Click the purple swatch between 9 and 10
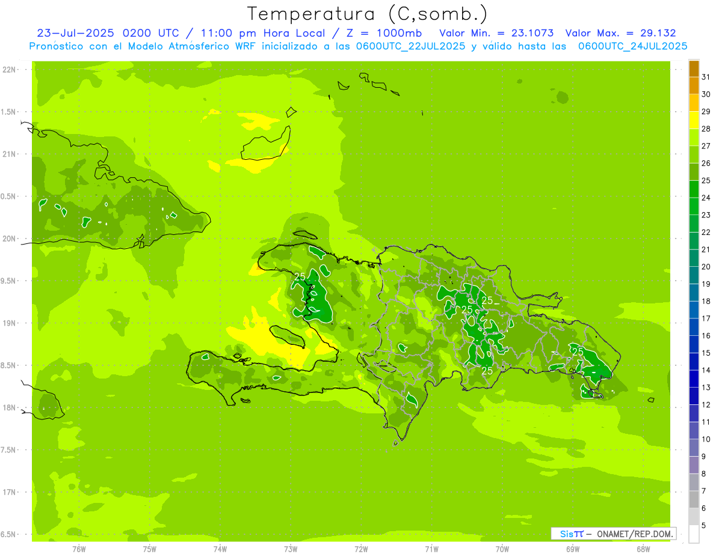Image resolution: width=722 pixels, height=557 pixels. 694,448
